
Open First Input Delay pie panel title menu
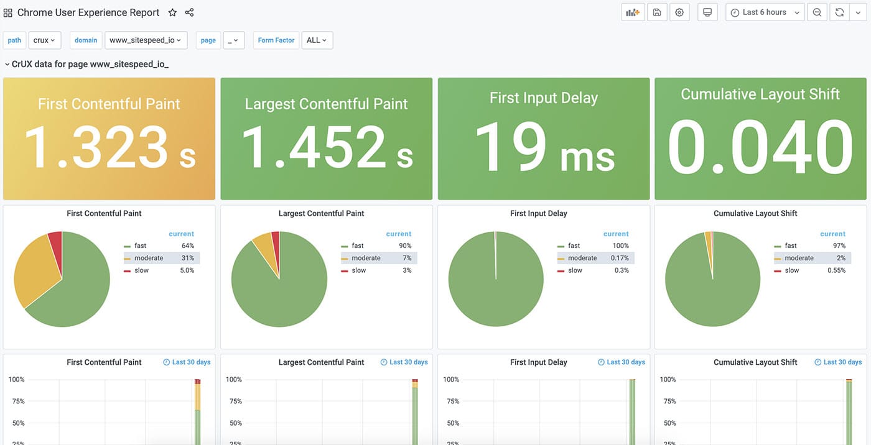(x=539, y=213)
